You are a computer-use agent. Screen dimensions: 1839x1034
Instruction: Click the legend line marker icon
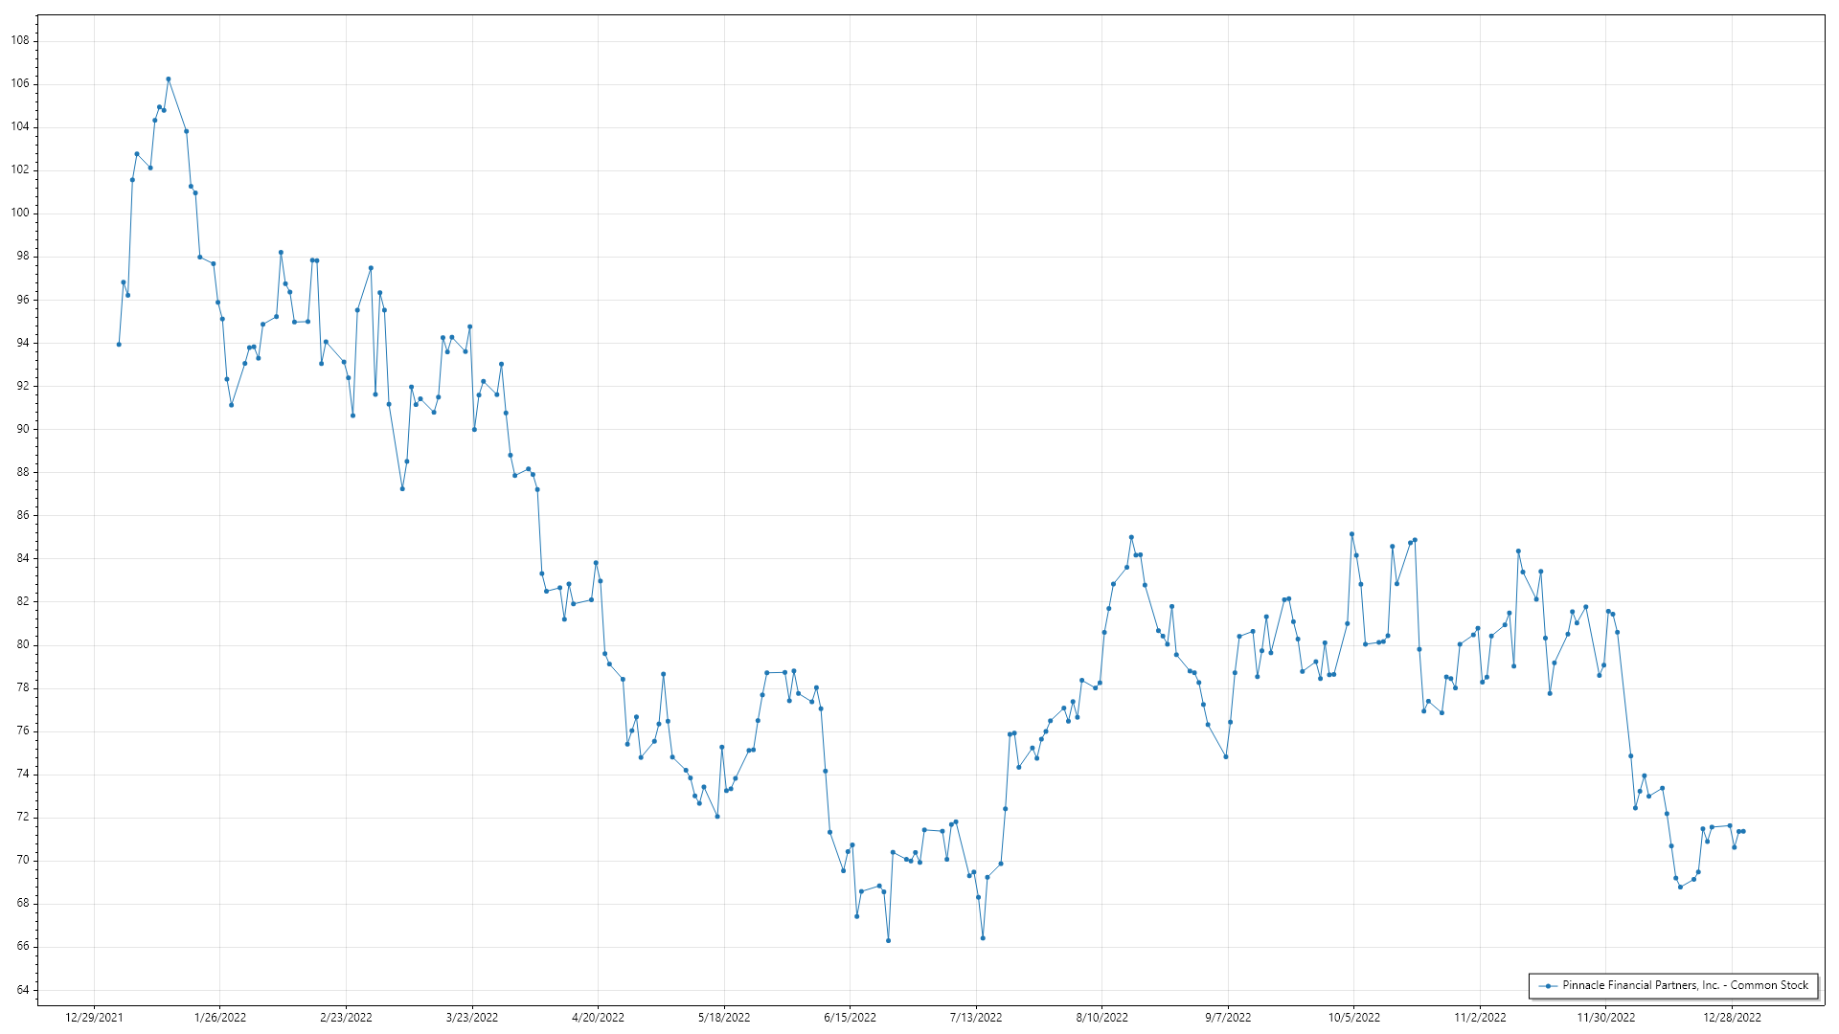click(1548, 985)
